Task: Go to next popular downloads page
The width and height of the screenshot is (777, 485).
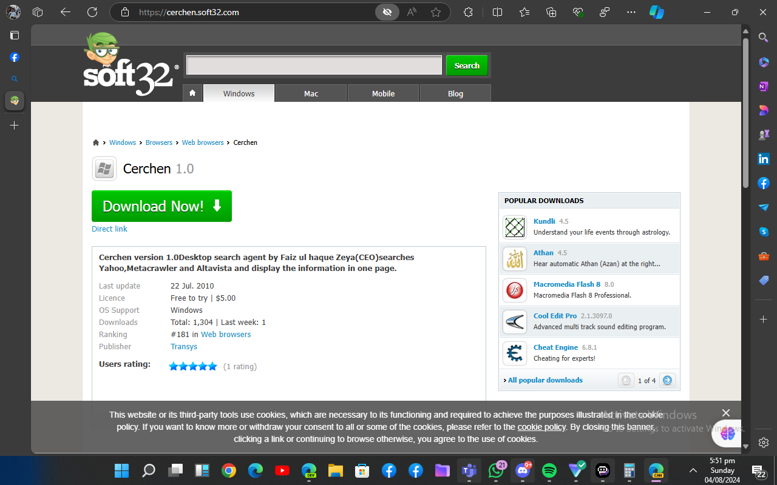Action: coord(667,380)
